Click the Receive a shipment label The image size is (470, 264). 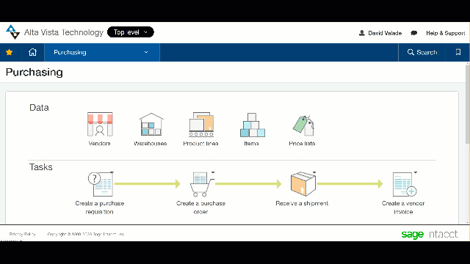[302, 203]
